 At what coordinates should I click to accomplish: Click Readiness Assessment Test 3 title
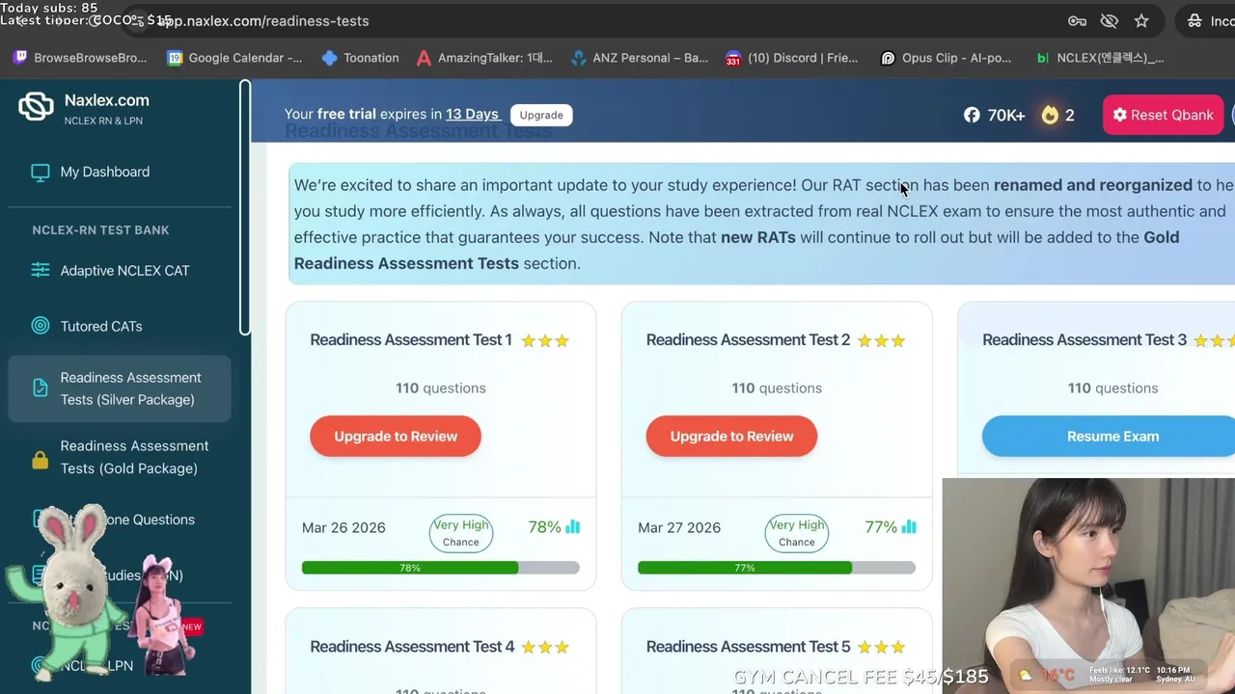click(1084, 340)
